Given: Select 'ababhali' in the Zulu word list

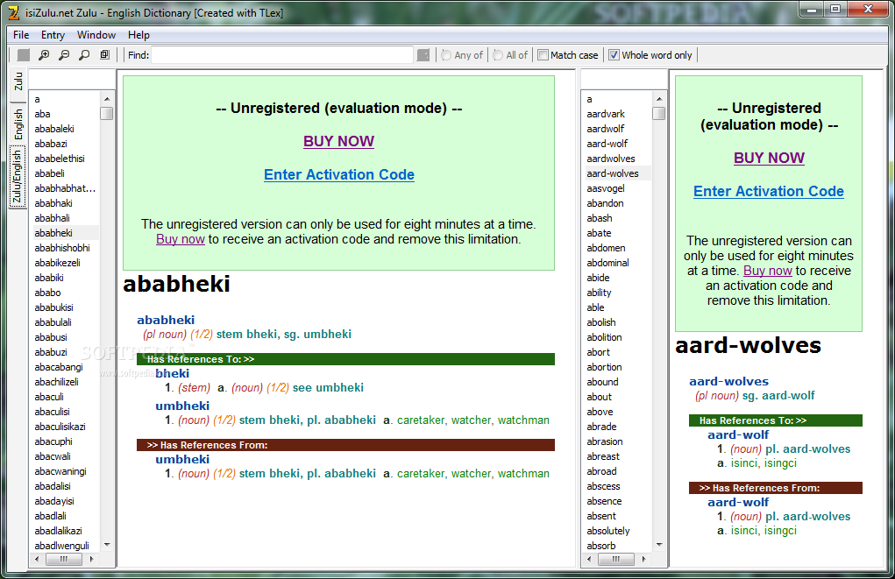Looking at the screenshot, I should point(52,218).
